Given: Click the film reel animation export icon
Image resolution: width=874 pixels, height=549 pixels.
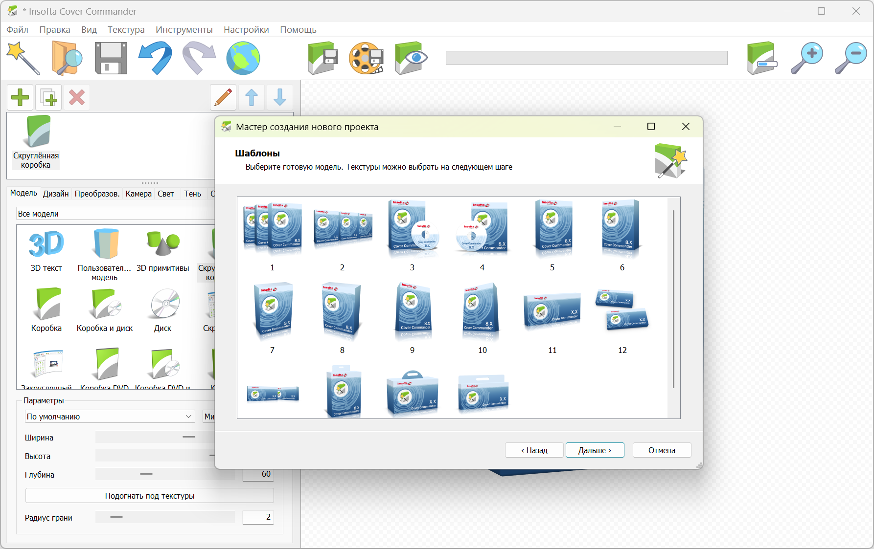Looking at the screenshot, I should coord(366,58).
